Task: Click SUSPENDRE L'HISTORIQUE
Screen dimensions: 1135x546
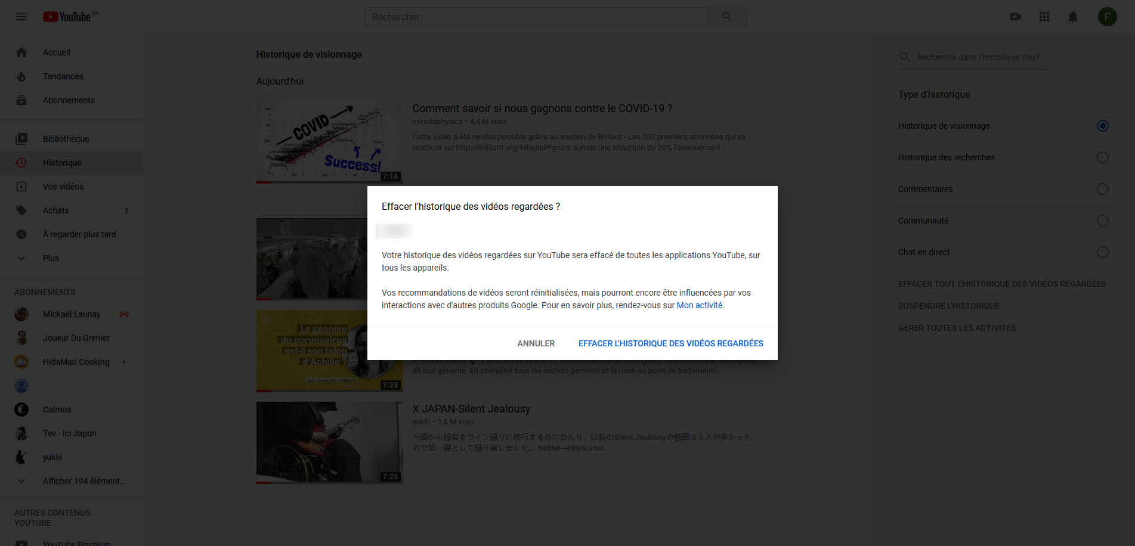Action: pos(949,306)
